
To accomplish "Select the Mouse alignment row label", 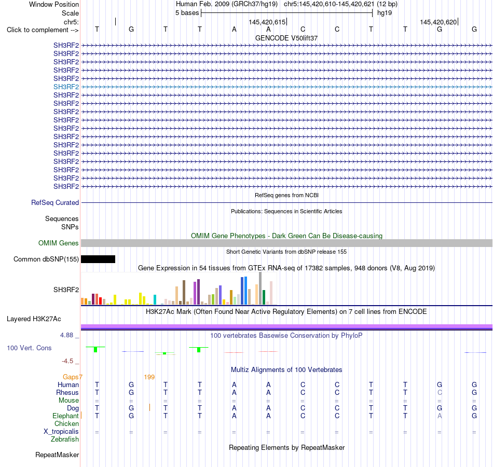I will tap(69, 401).
